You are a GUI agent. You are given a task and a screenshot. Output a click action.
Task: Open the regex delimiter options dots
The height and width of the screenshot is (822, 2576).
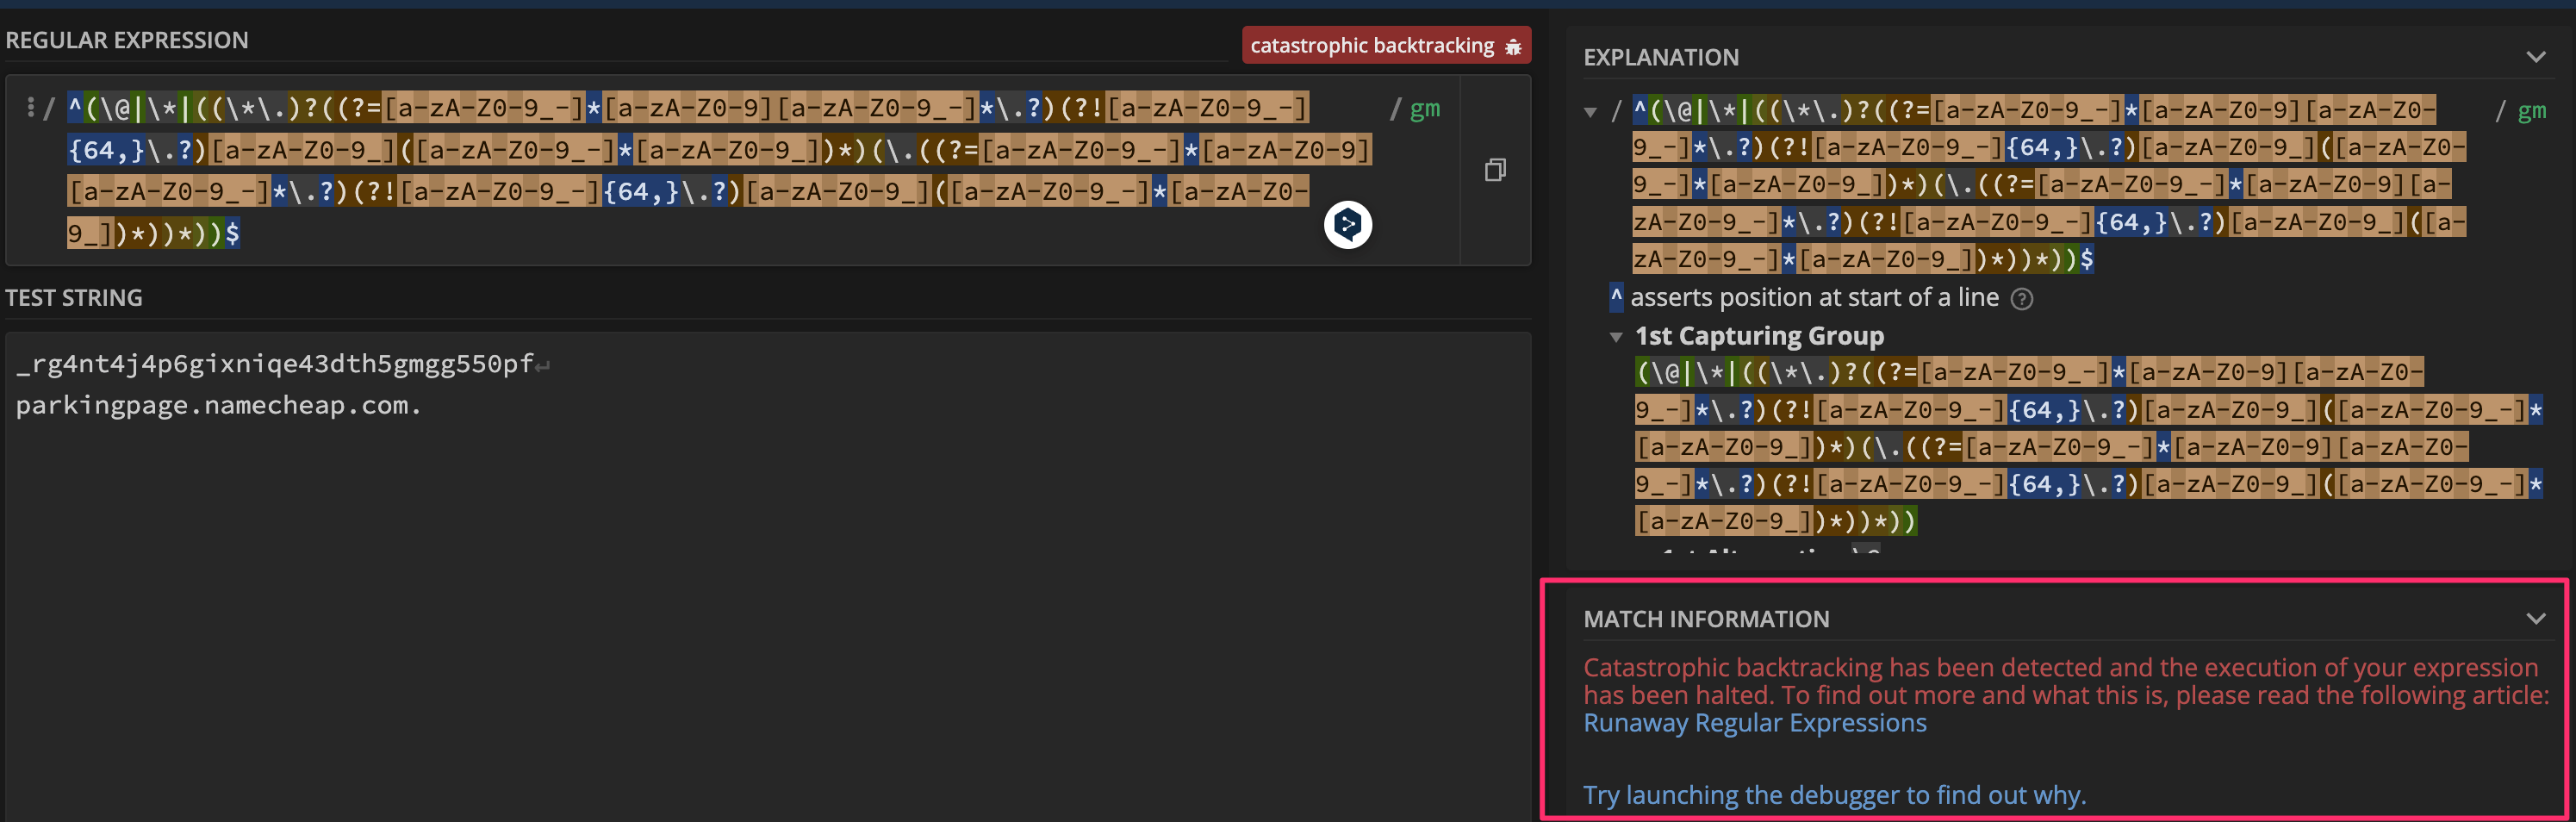pyautogui.click(x=30, y=107)
